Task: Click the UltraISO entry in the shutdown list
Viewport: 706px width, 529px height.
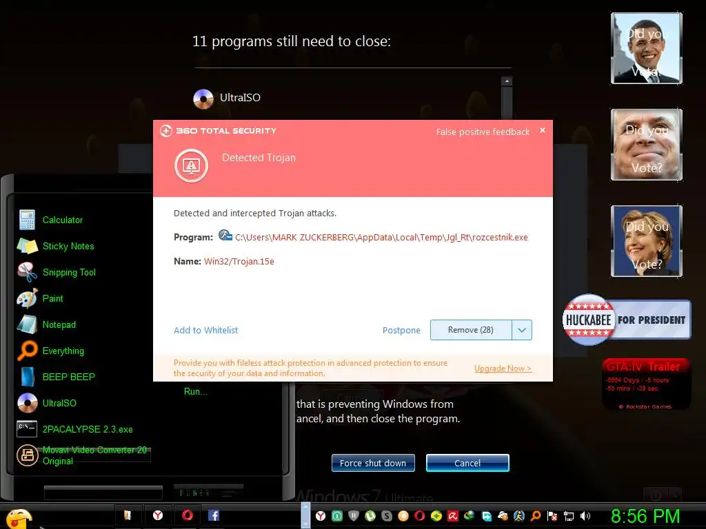Action: 228,98
